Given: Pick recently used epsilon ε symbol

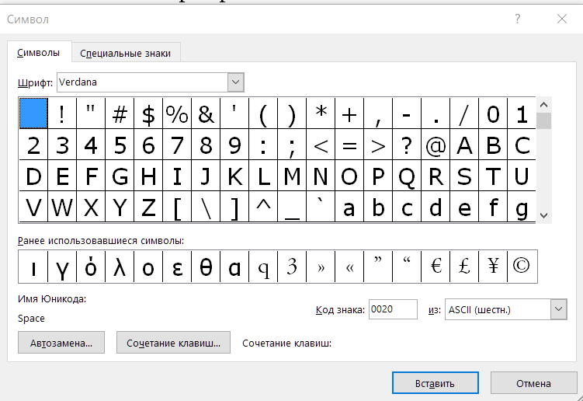Looking at the screenshot, I should [177, 267].
